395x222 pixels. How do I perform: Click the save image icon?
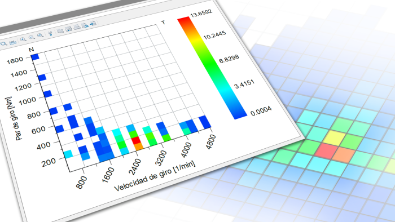tap(68, 29)
